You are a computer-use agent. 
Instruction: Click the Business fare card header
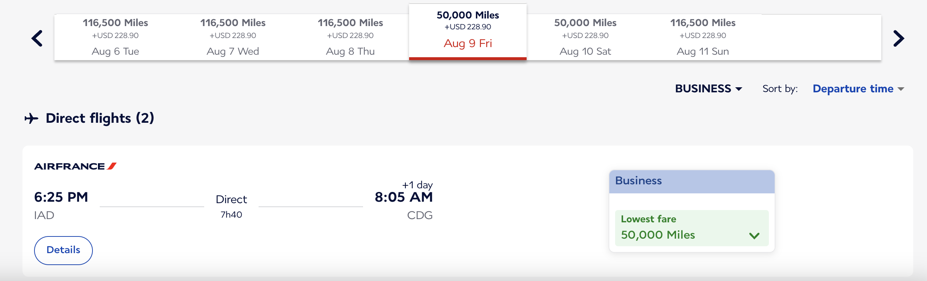[692, 181]
